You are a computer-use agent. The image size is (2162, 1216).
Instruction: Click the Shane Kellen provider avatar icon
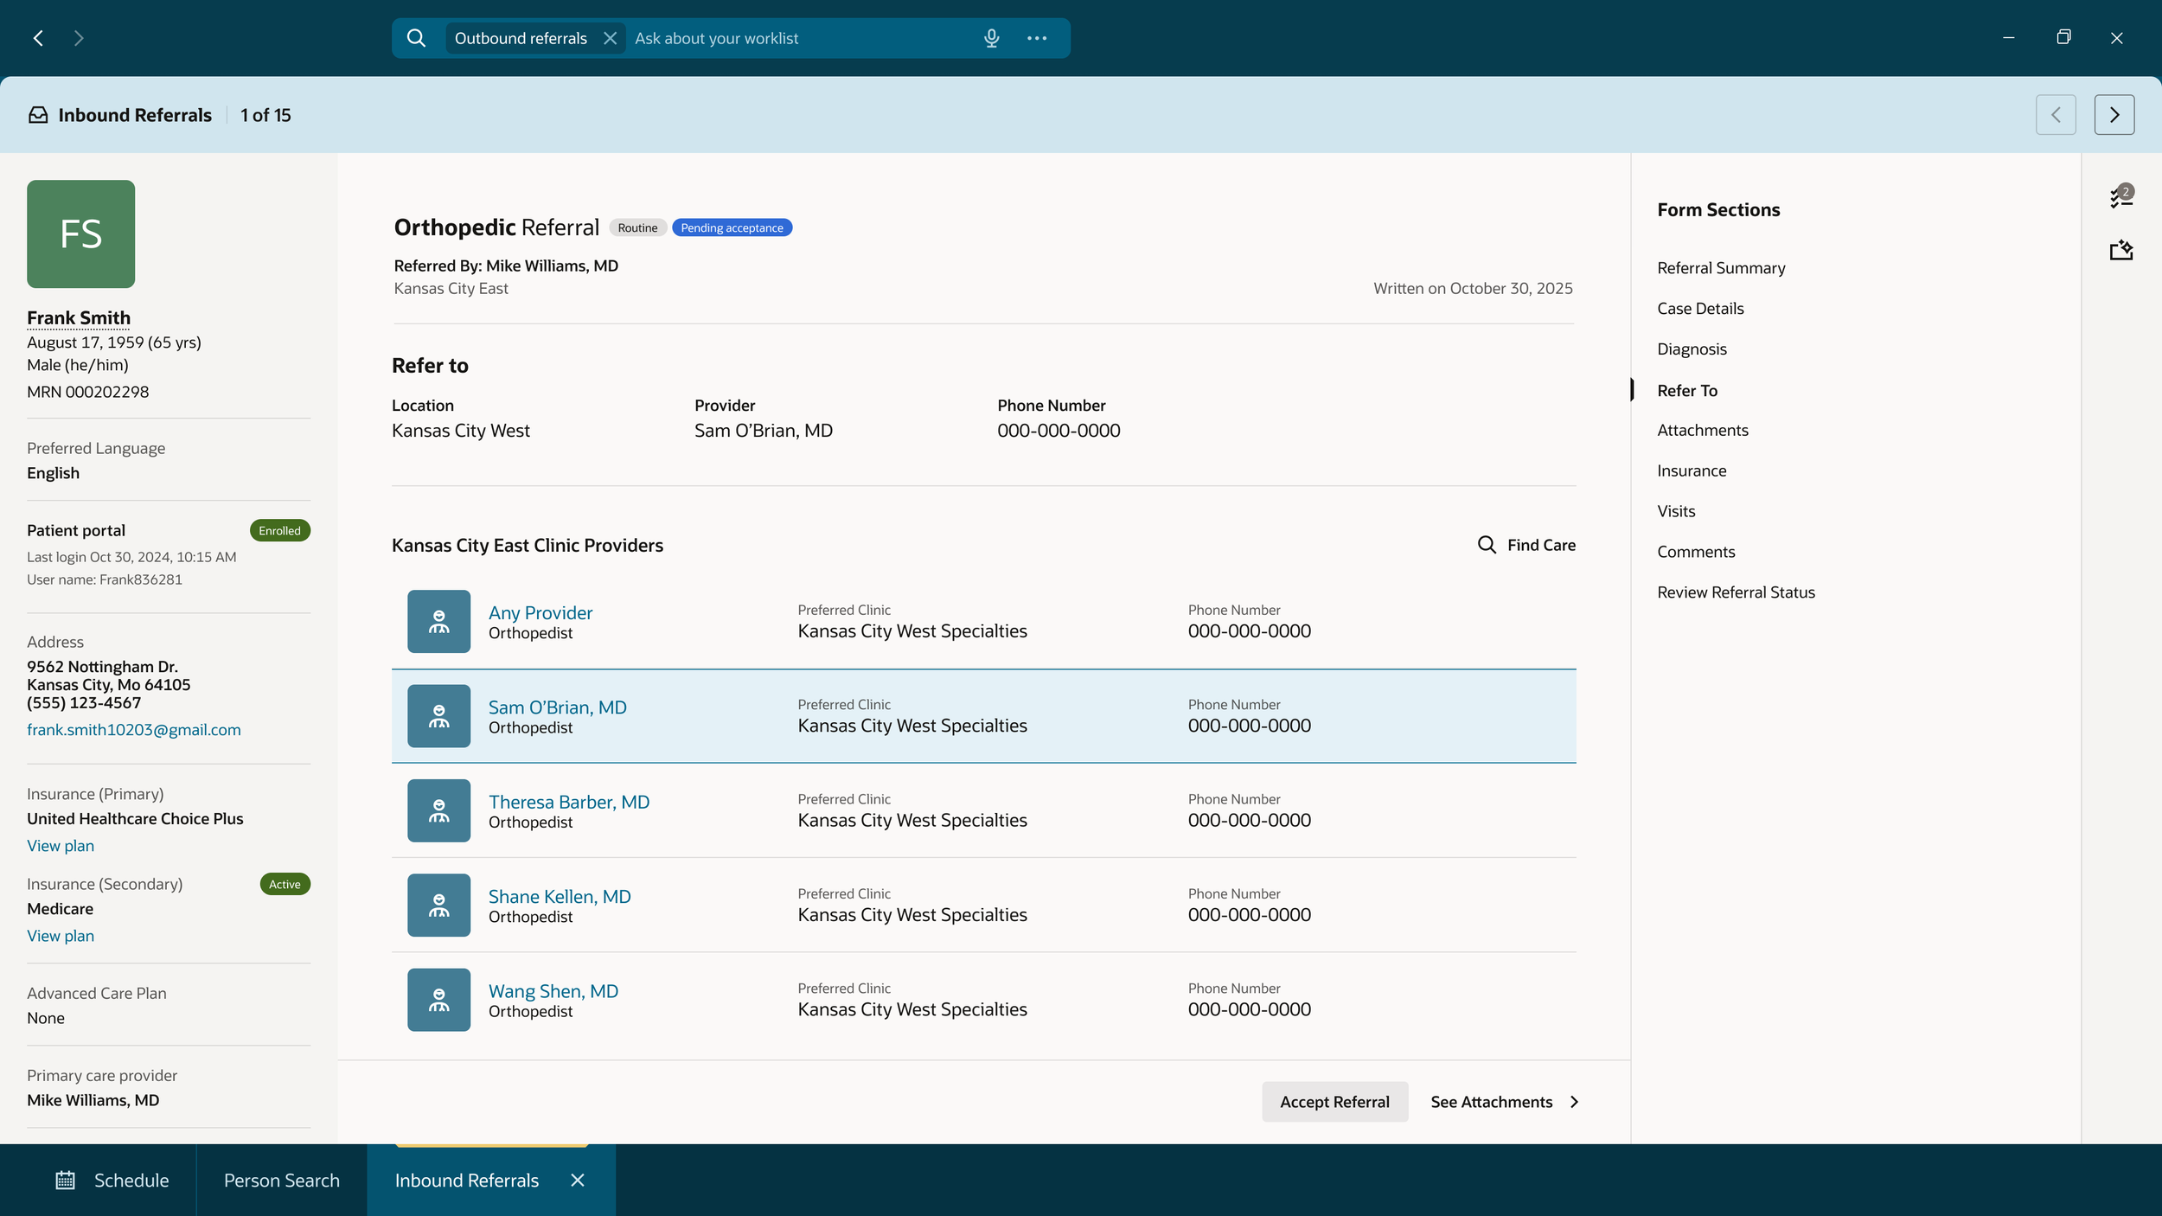pyautogui.click(x=438, y=905)
